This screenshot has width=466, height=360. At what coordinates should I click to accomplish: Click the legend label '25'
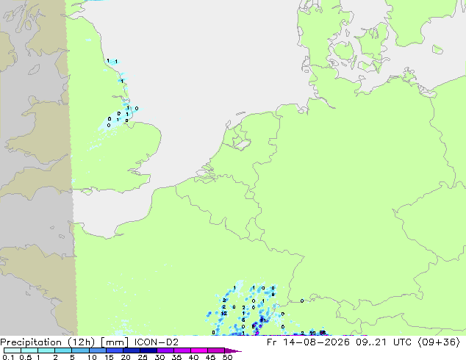[143, 357]
